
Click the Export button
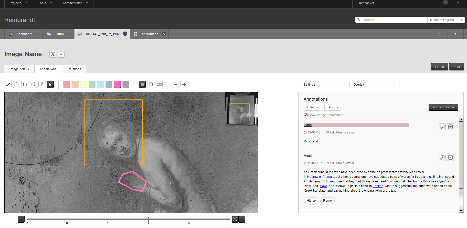440,67
